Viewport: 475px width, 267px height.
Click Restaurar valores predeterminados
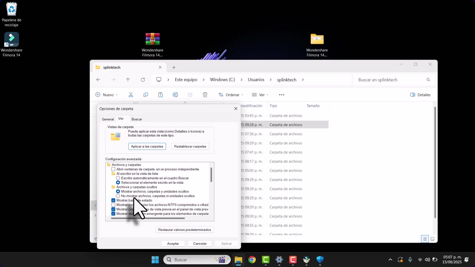[x=184, y=230]
